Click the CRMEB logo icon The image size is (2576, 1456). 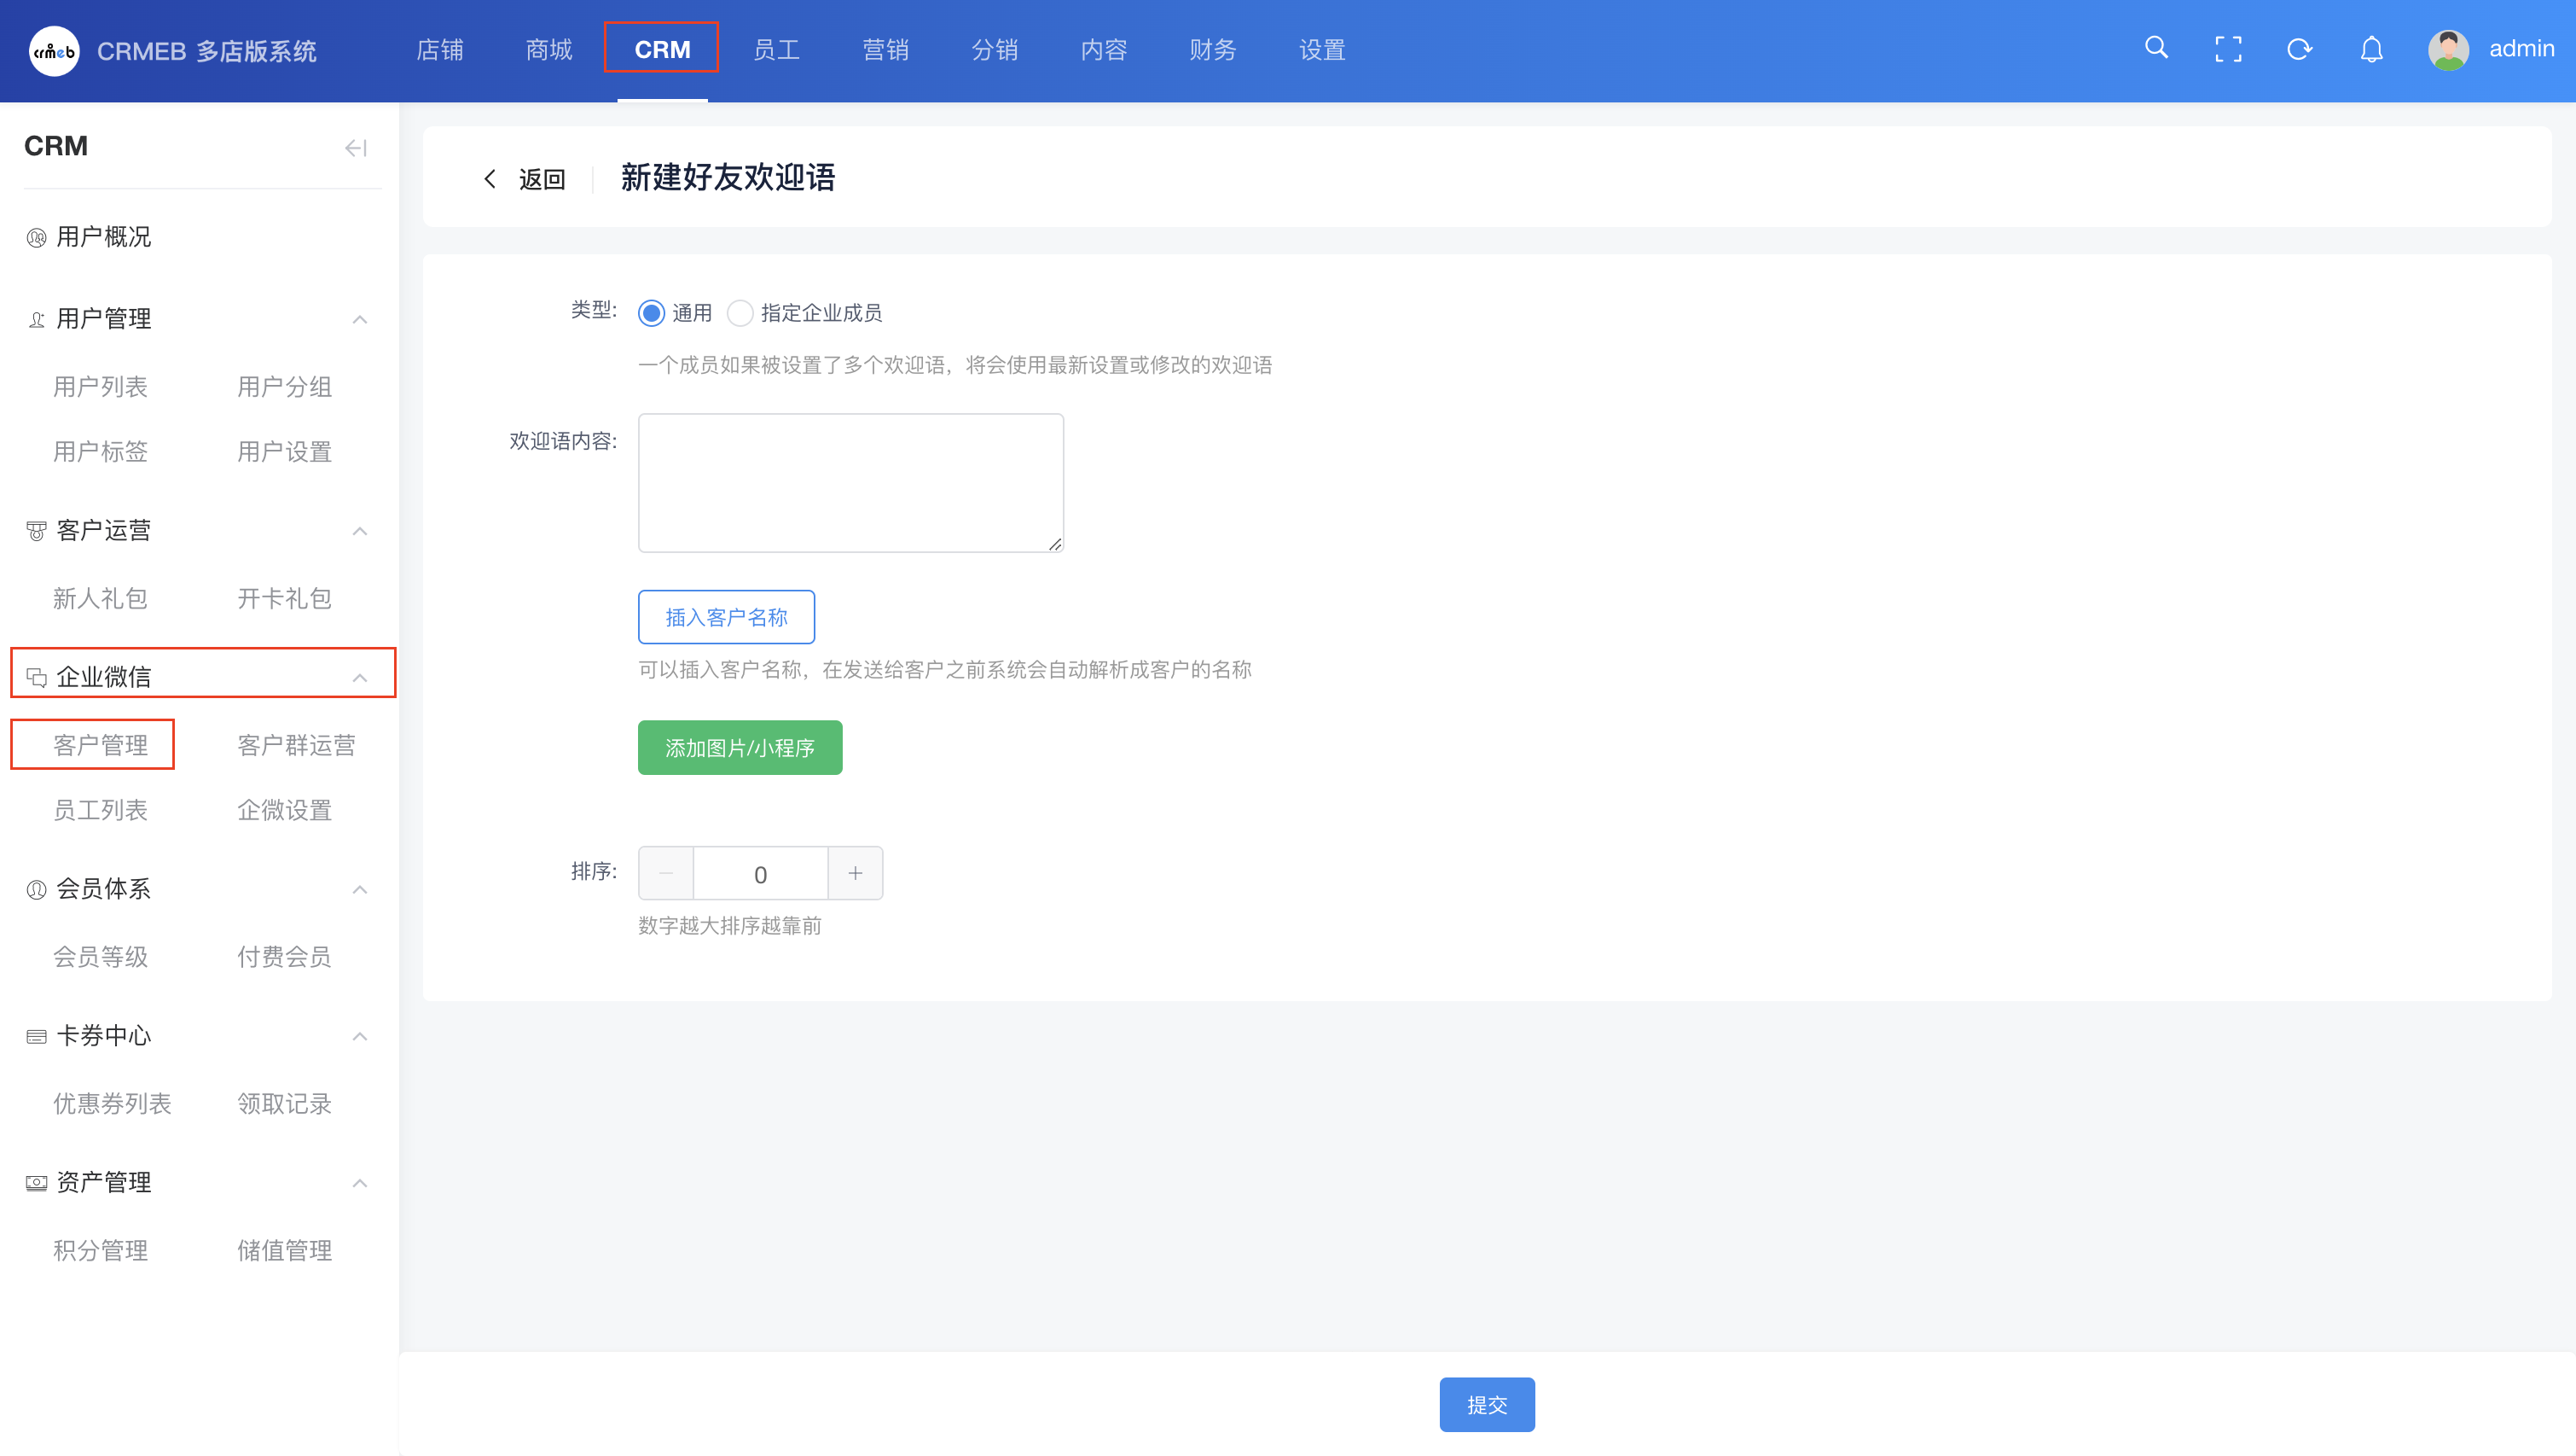(54, 50)
